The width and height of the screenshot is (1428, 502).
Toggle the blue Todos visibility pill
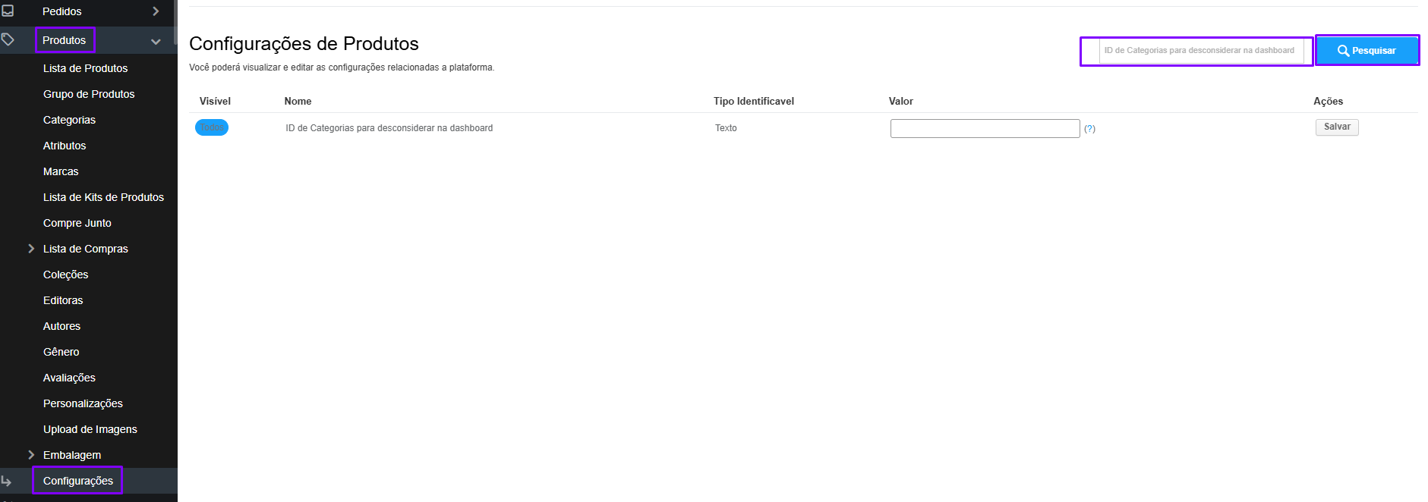coord(212,127)
